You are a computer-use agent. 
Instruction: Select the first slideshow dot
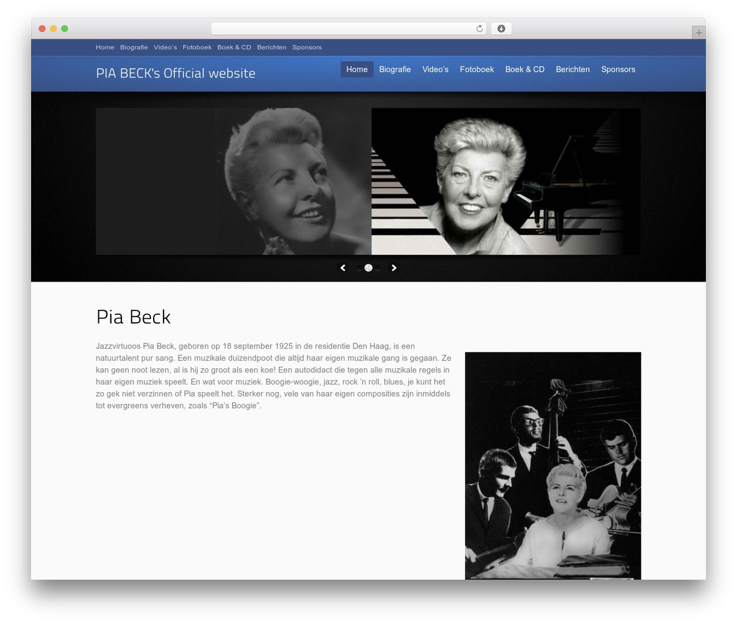tap(359, 268)
